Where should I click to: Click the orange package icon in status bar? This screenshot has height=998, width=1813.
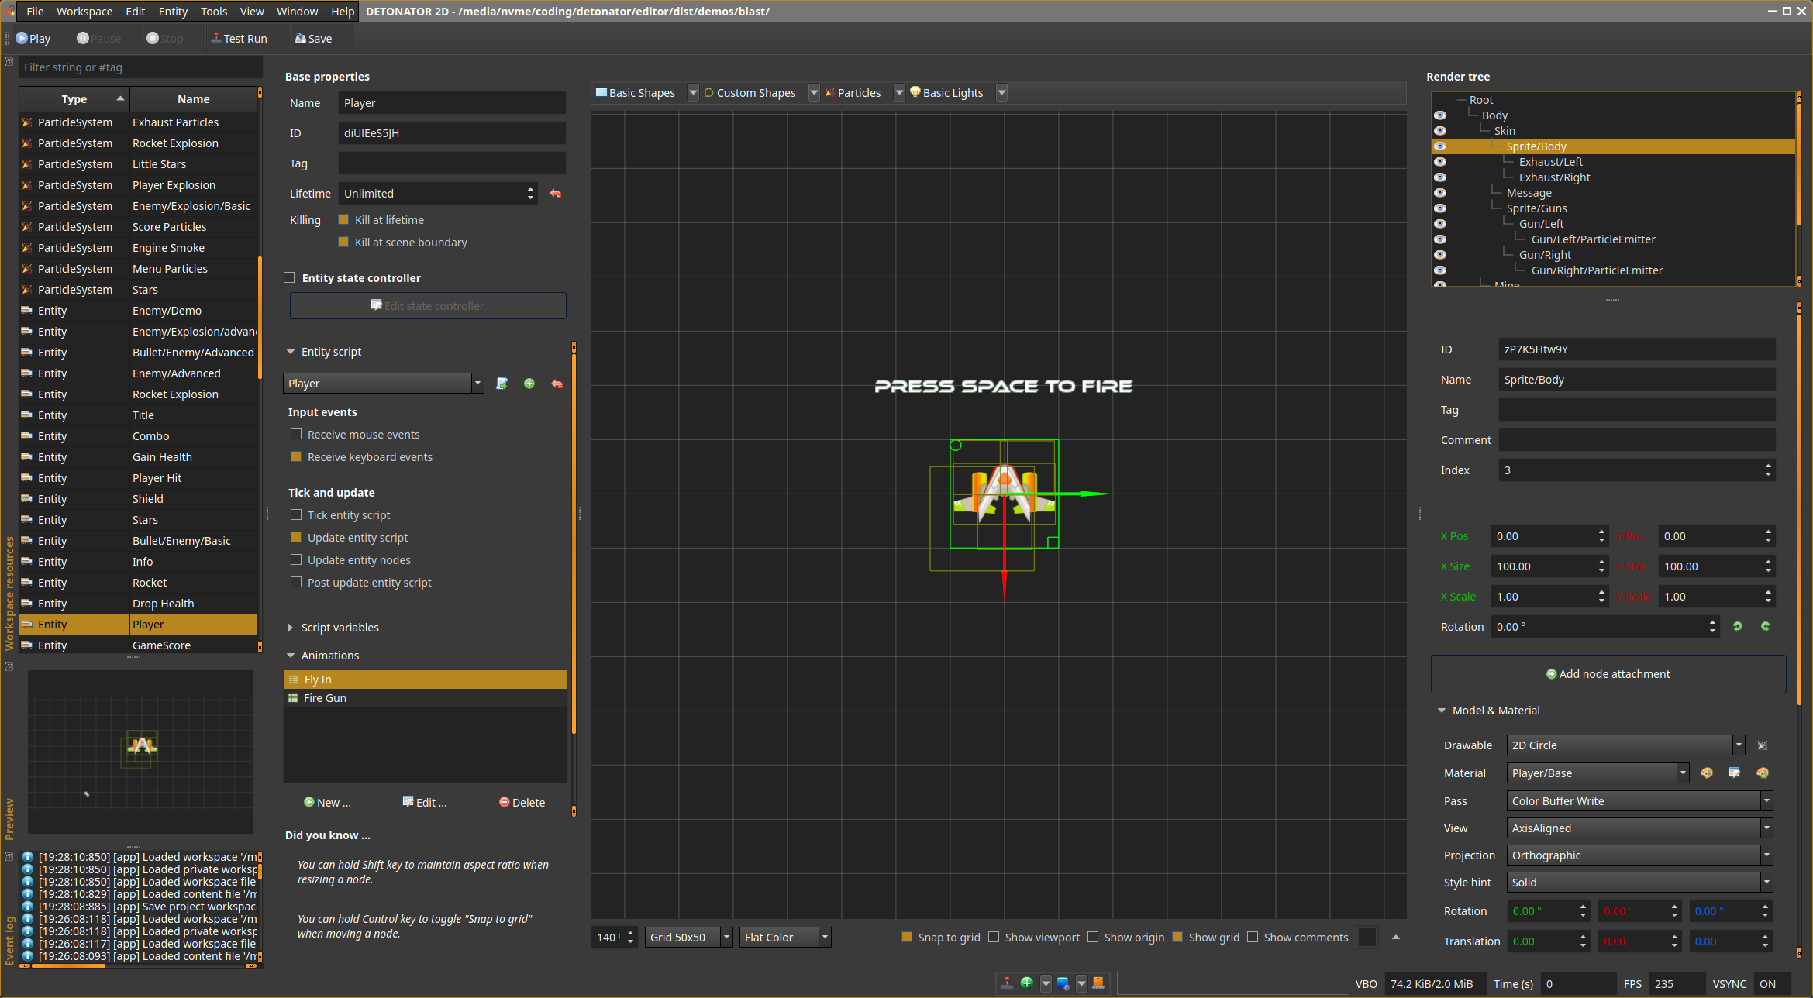tap(1098, 983)
